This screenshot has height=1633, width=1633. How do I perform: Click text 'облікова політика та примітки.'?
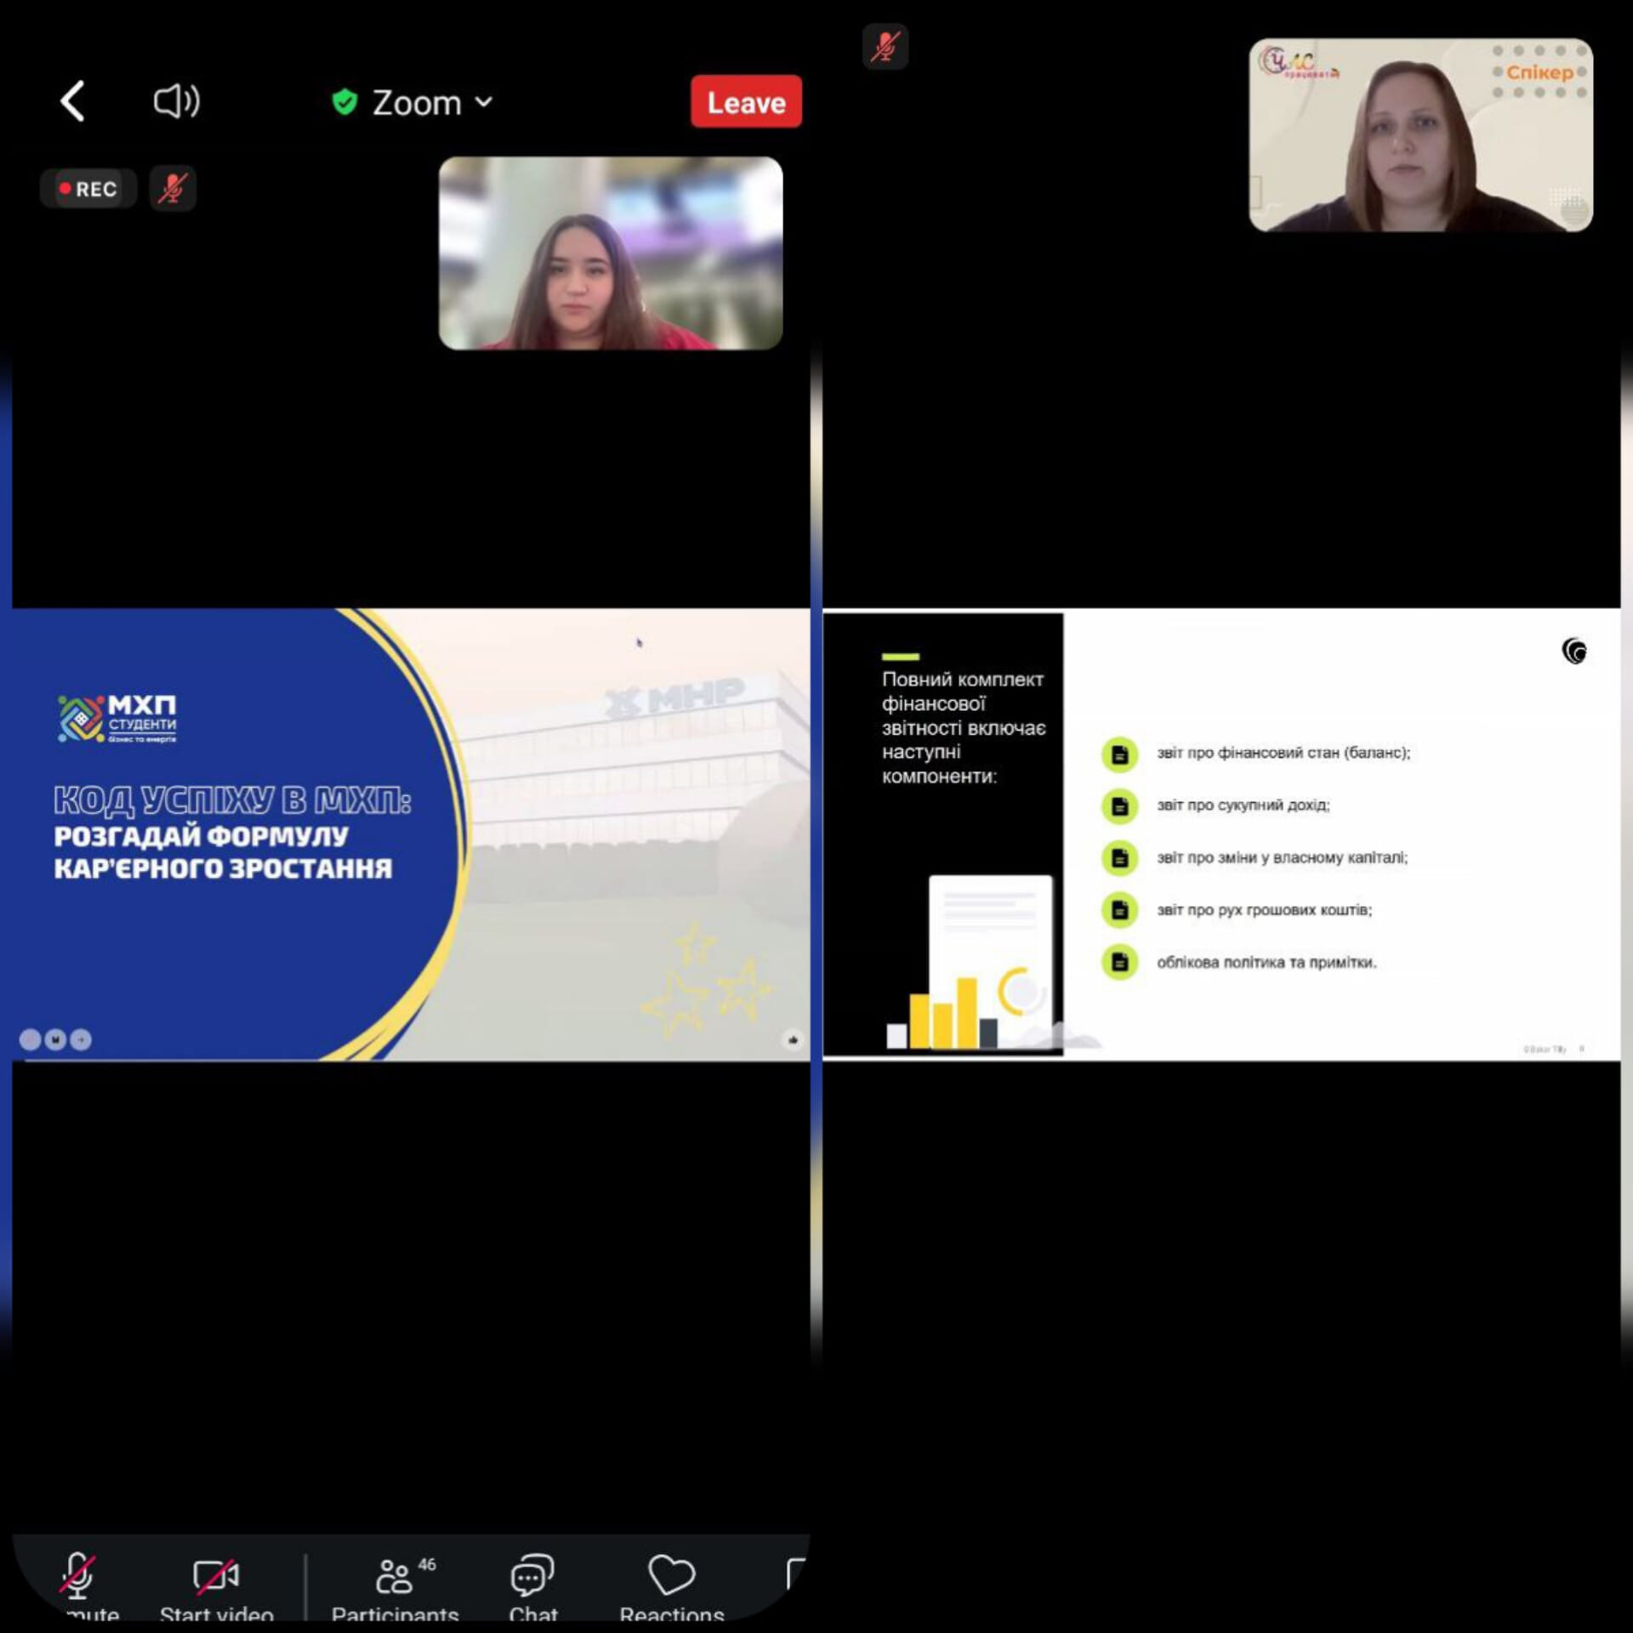[x=1266, y=962]
